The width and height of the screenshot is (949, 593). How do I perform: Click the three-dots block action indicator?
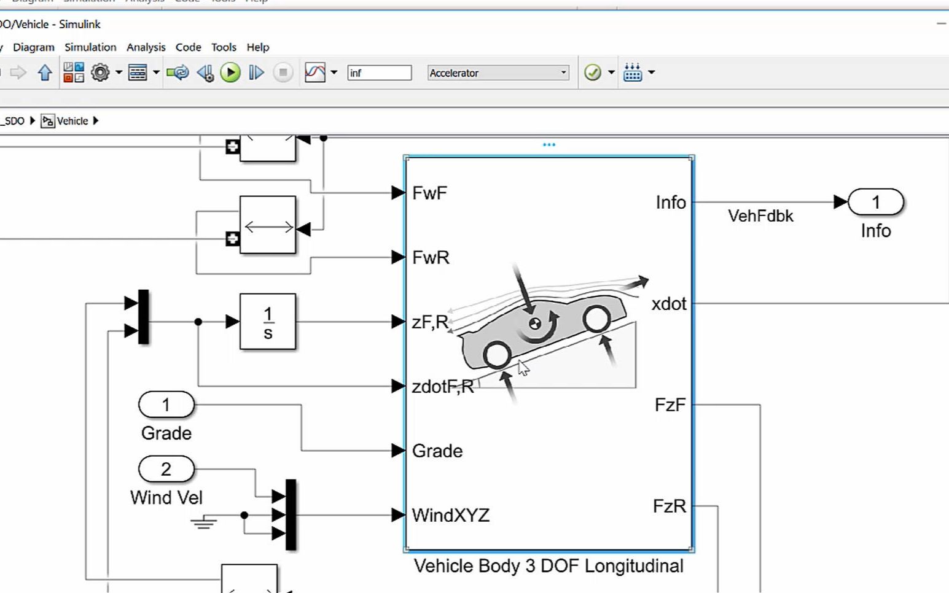pos(549,145)
